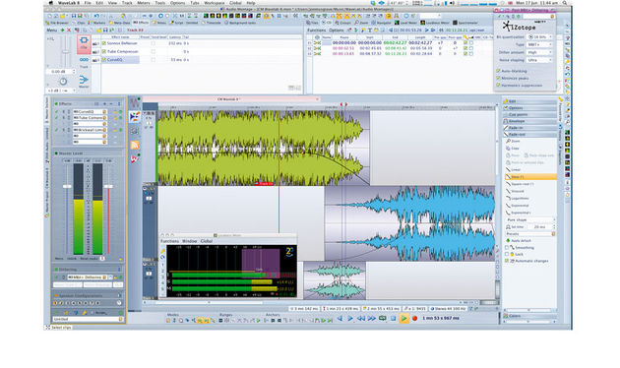Viewport: 620px width, 368px height.
Task: Click the Stop button in transport bar
Action: click(393, 318)
